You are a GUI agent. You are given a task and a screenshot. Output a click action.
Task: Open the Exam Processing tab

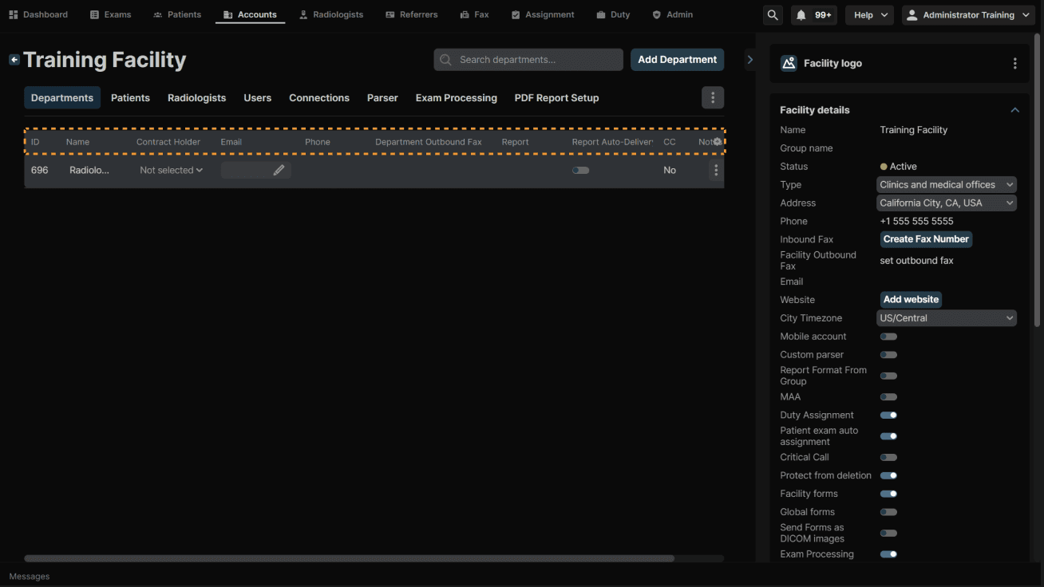456,98
